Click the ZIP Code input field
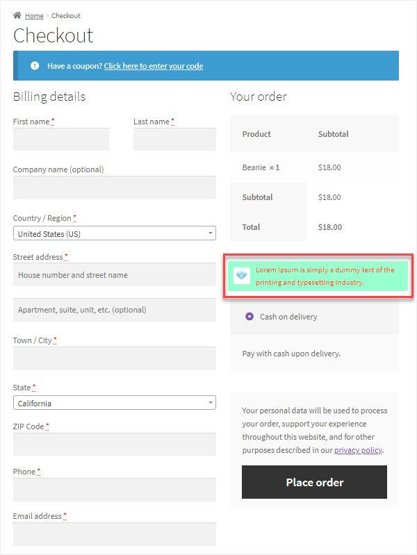Image resolution: width=417 pixels, height=555 pixels. pos(115,445)
